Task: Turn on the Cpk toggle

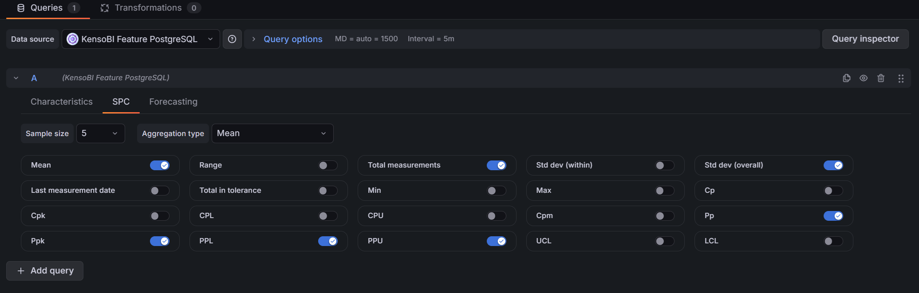Action: (x=160, y=216)
